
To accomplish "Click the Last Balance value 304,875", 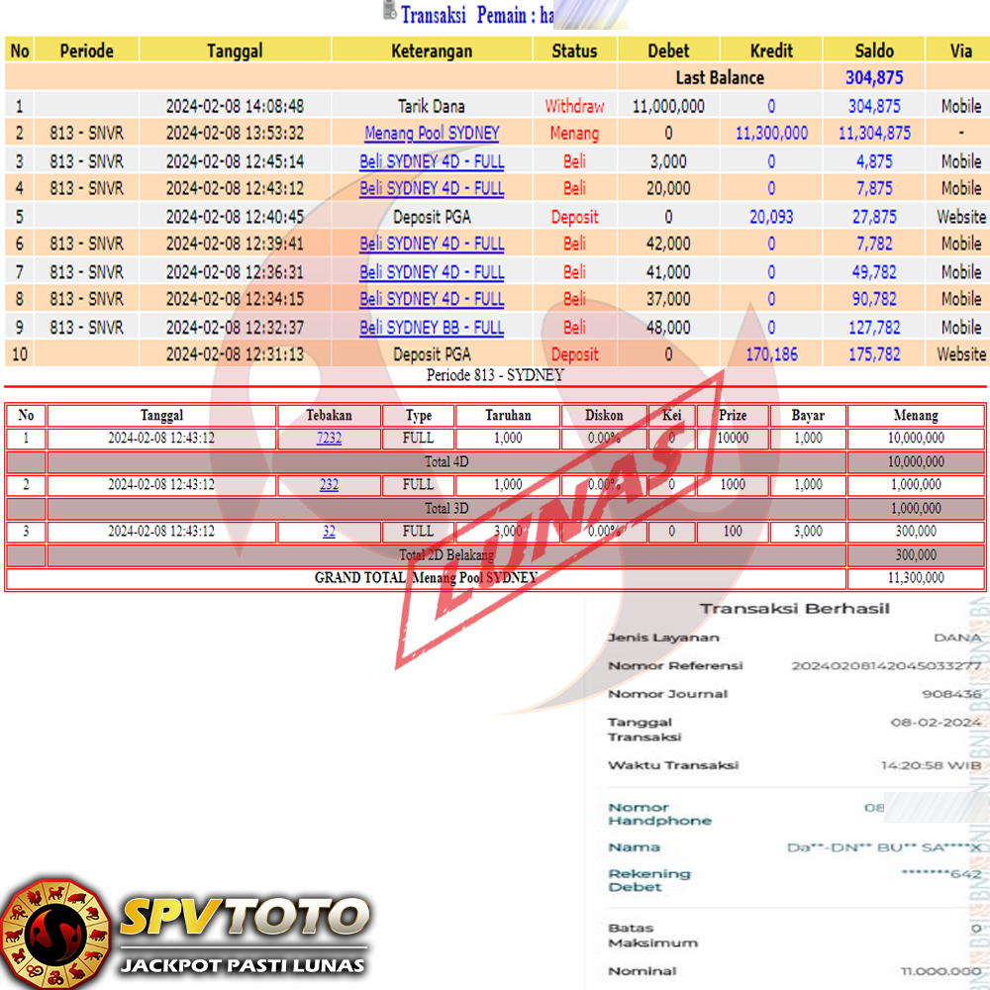I will [x=873, y=77].
